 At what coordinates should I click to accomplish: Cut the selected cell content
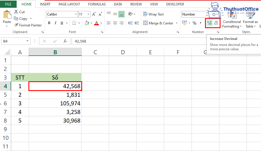[19, 12]
